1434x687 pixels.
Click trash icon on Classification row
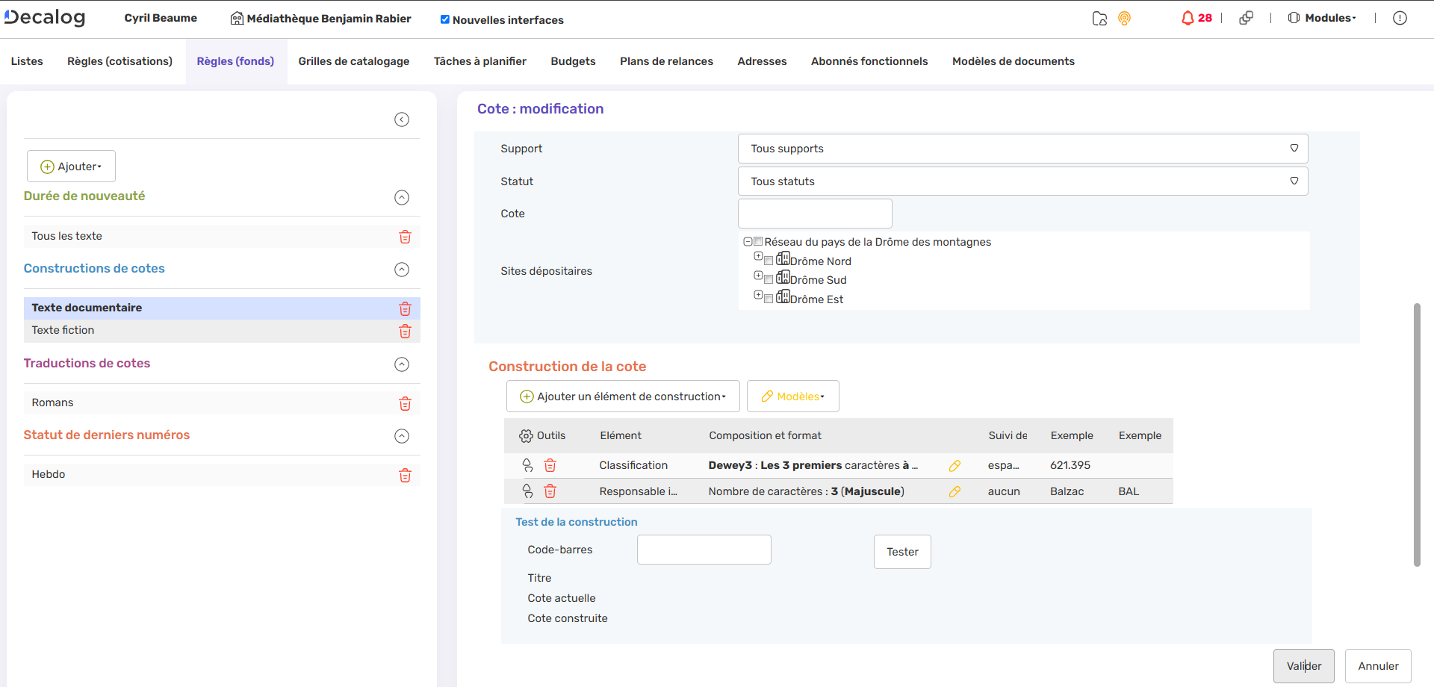[x=550, y=465]
